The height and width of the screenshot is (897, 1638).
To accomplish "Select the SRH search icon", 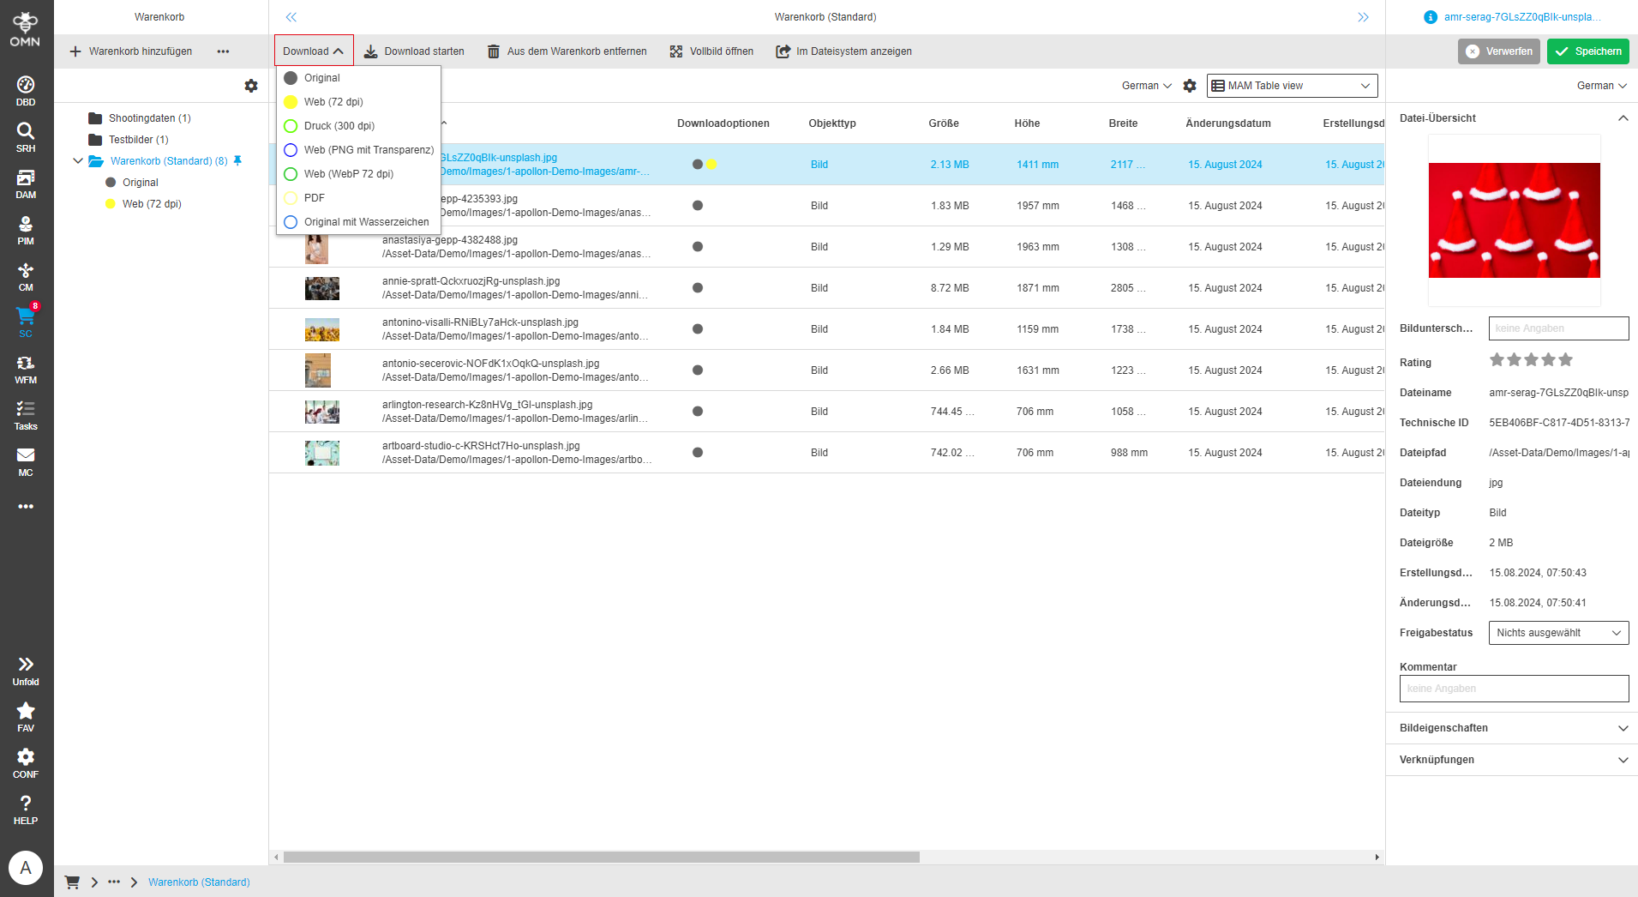I will [26, 135].
